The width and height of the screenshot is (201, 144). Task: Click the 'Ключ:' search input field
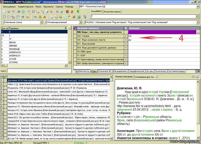pos(39,71)
